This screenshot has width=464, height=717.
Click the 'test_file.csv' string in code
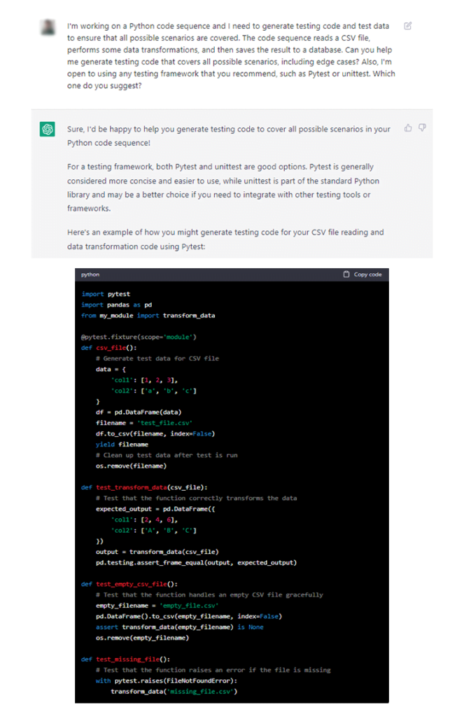164,423
